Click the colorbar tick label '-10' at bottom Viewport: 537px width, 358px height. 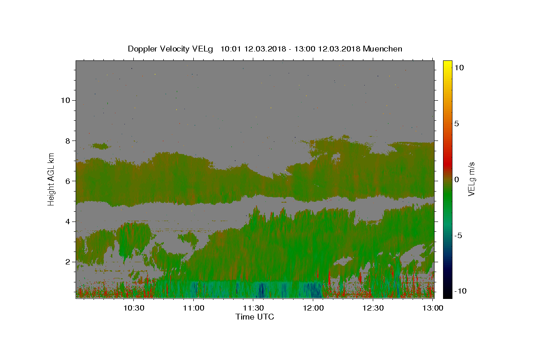460,291
